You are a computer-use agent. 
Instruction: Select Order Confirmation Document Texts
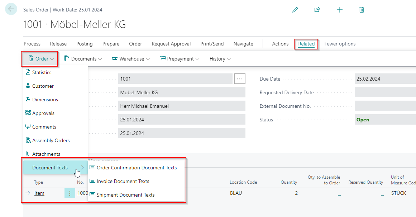[x=137, y=168]
